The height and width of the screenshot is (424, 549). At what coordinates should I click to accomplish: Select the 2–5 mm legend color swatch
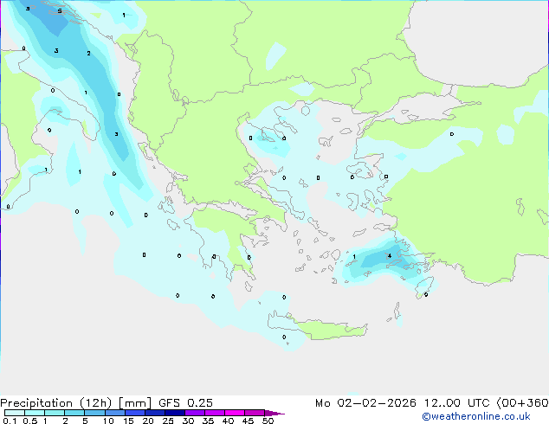[74, 413]
